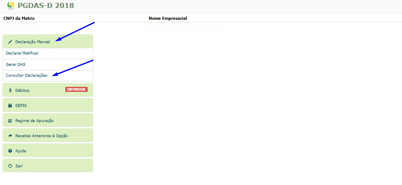Click the pencil icon beside Declaração Mensal
This screenshot has width=402, height=185.
pos(10,42)
